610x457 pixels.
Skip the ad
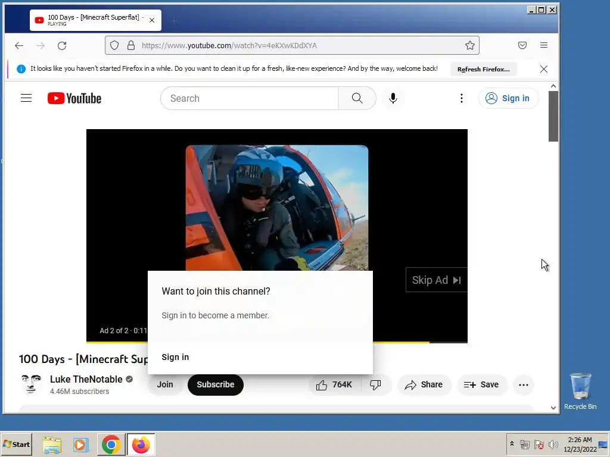436,280
